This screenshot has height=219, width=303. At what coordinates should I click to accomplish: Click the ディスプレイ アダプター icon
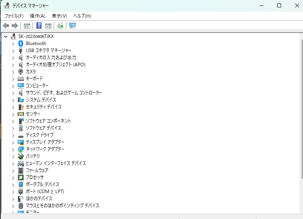click(x=21, y=142)
